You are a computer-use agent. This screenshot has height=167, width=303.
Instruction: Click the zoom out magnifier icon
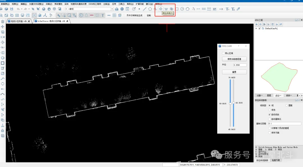[x=1, y=15]
